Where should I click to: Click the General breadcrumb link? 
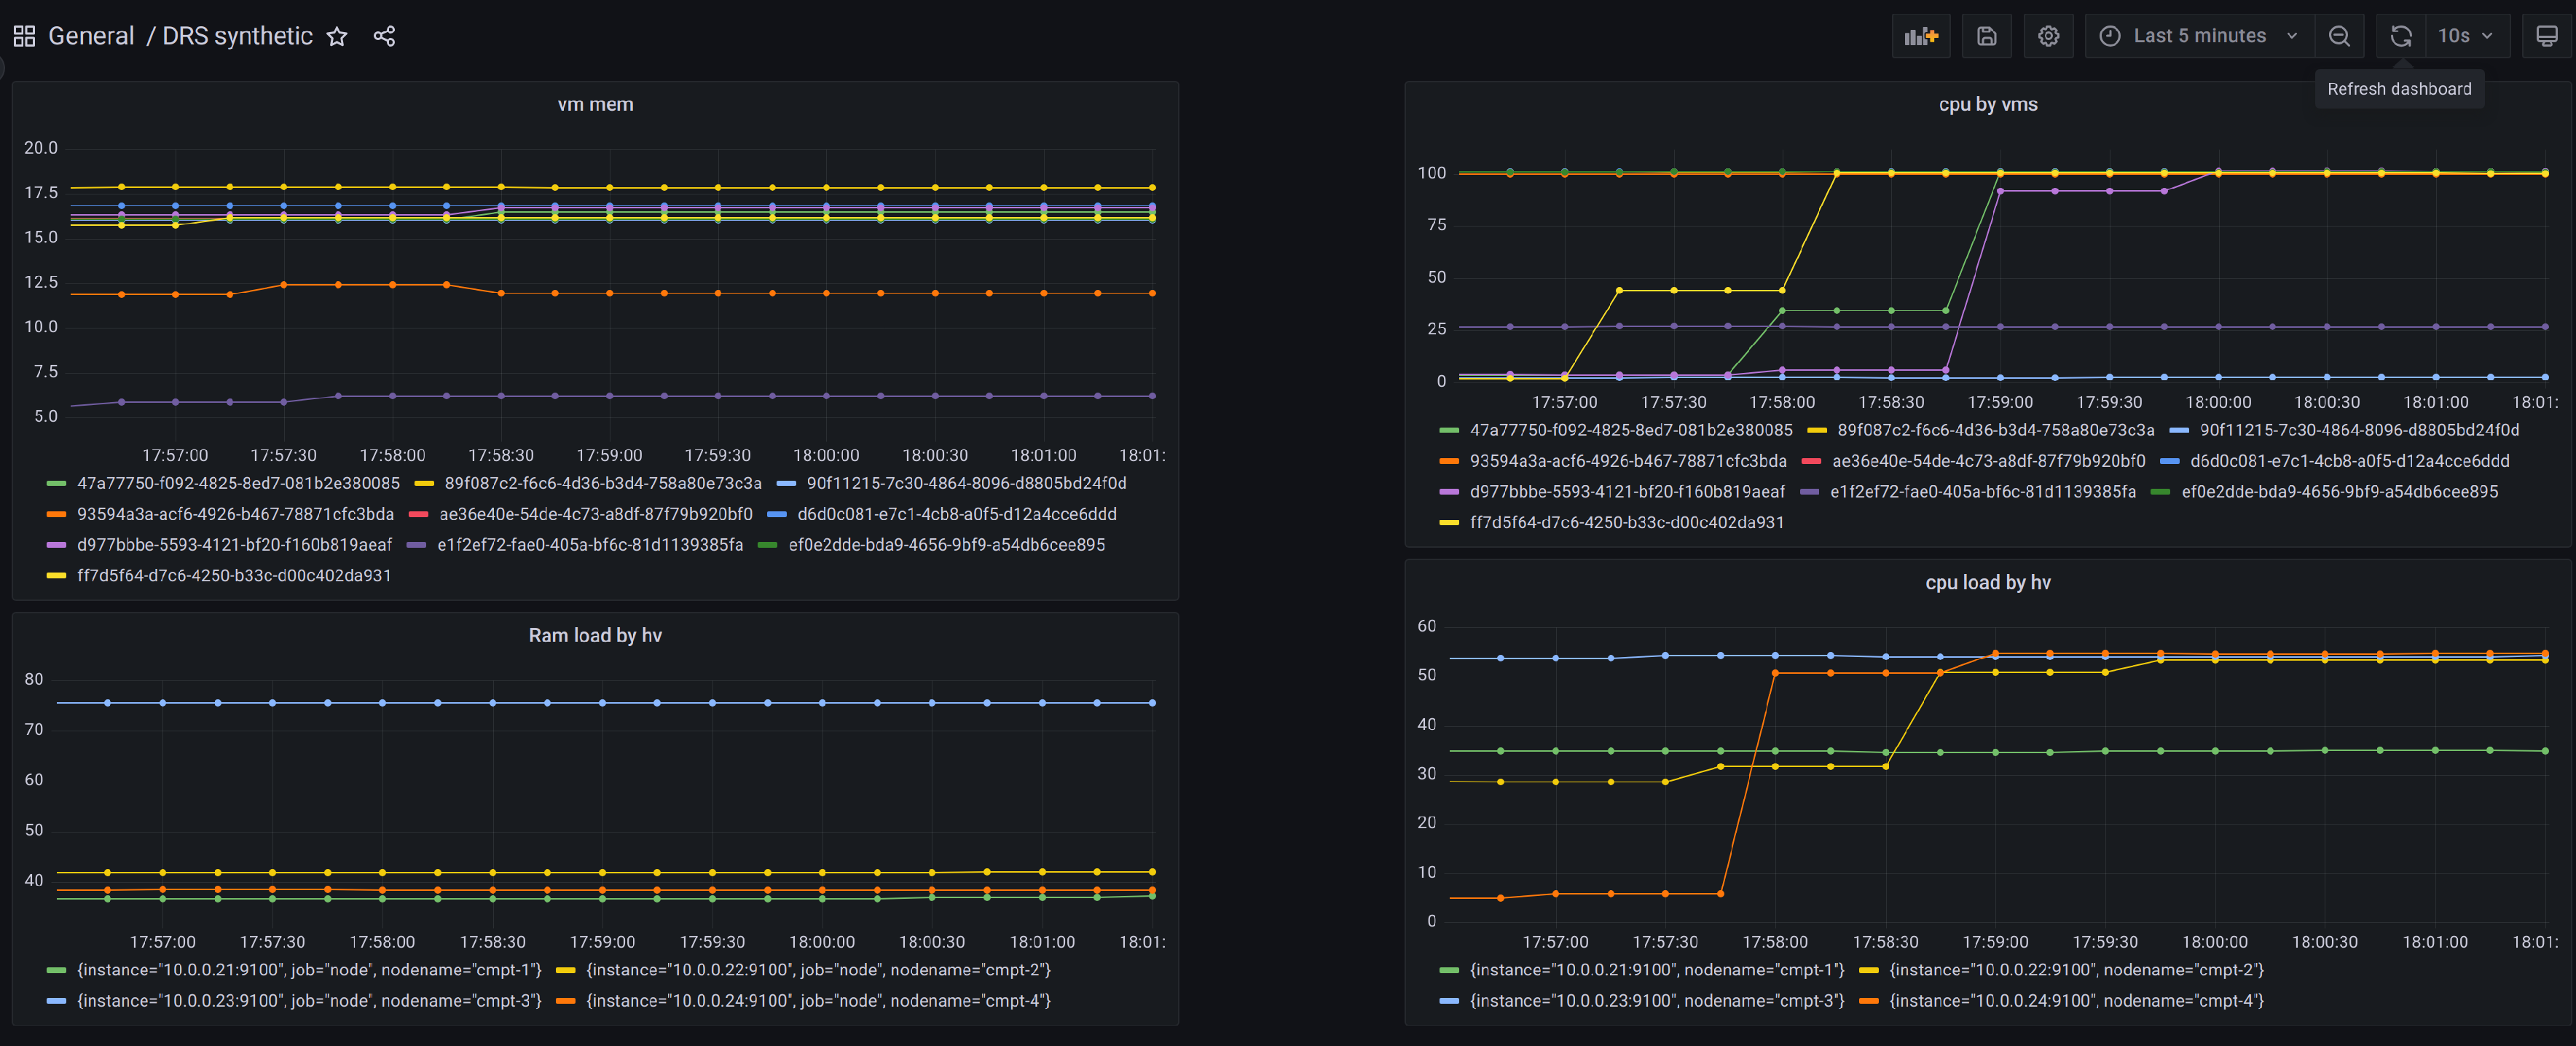[91, 36]
